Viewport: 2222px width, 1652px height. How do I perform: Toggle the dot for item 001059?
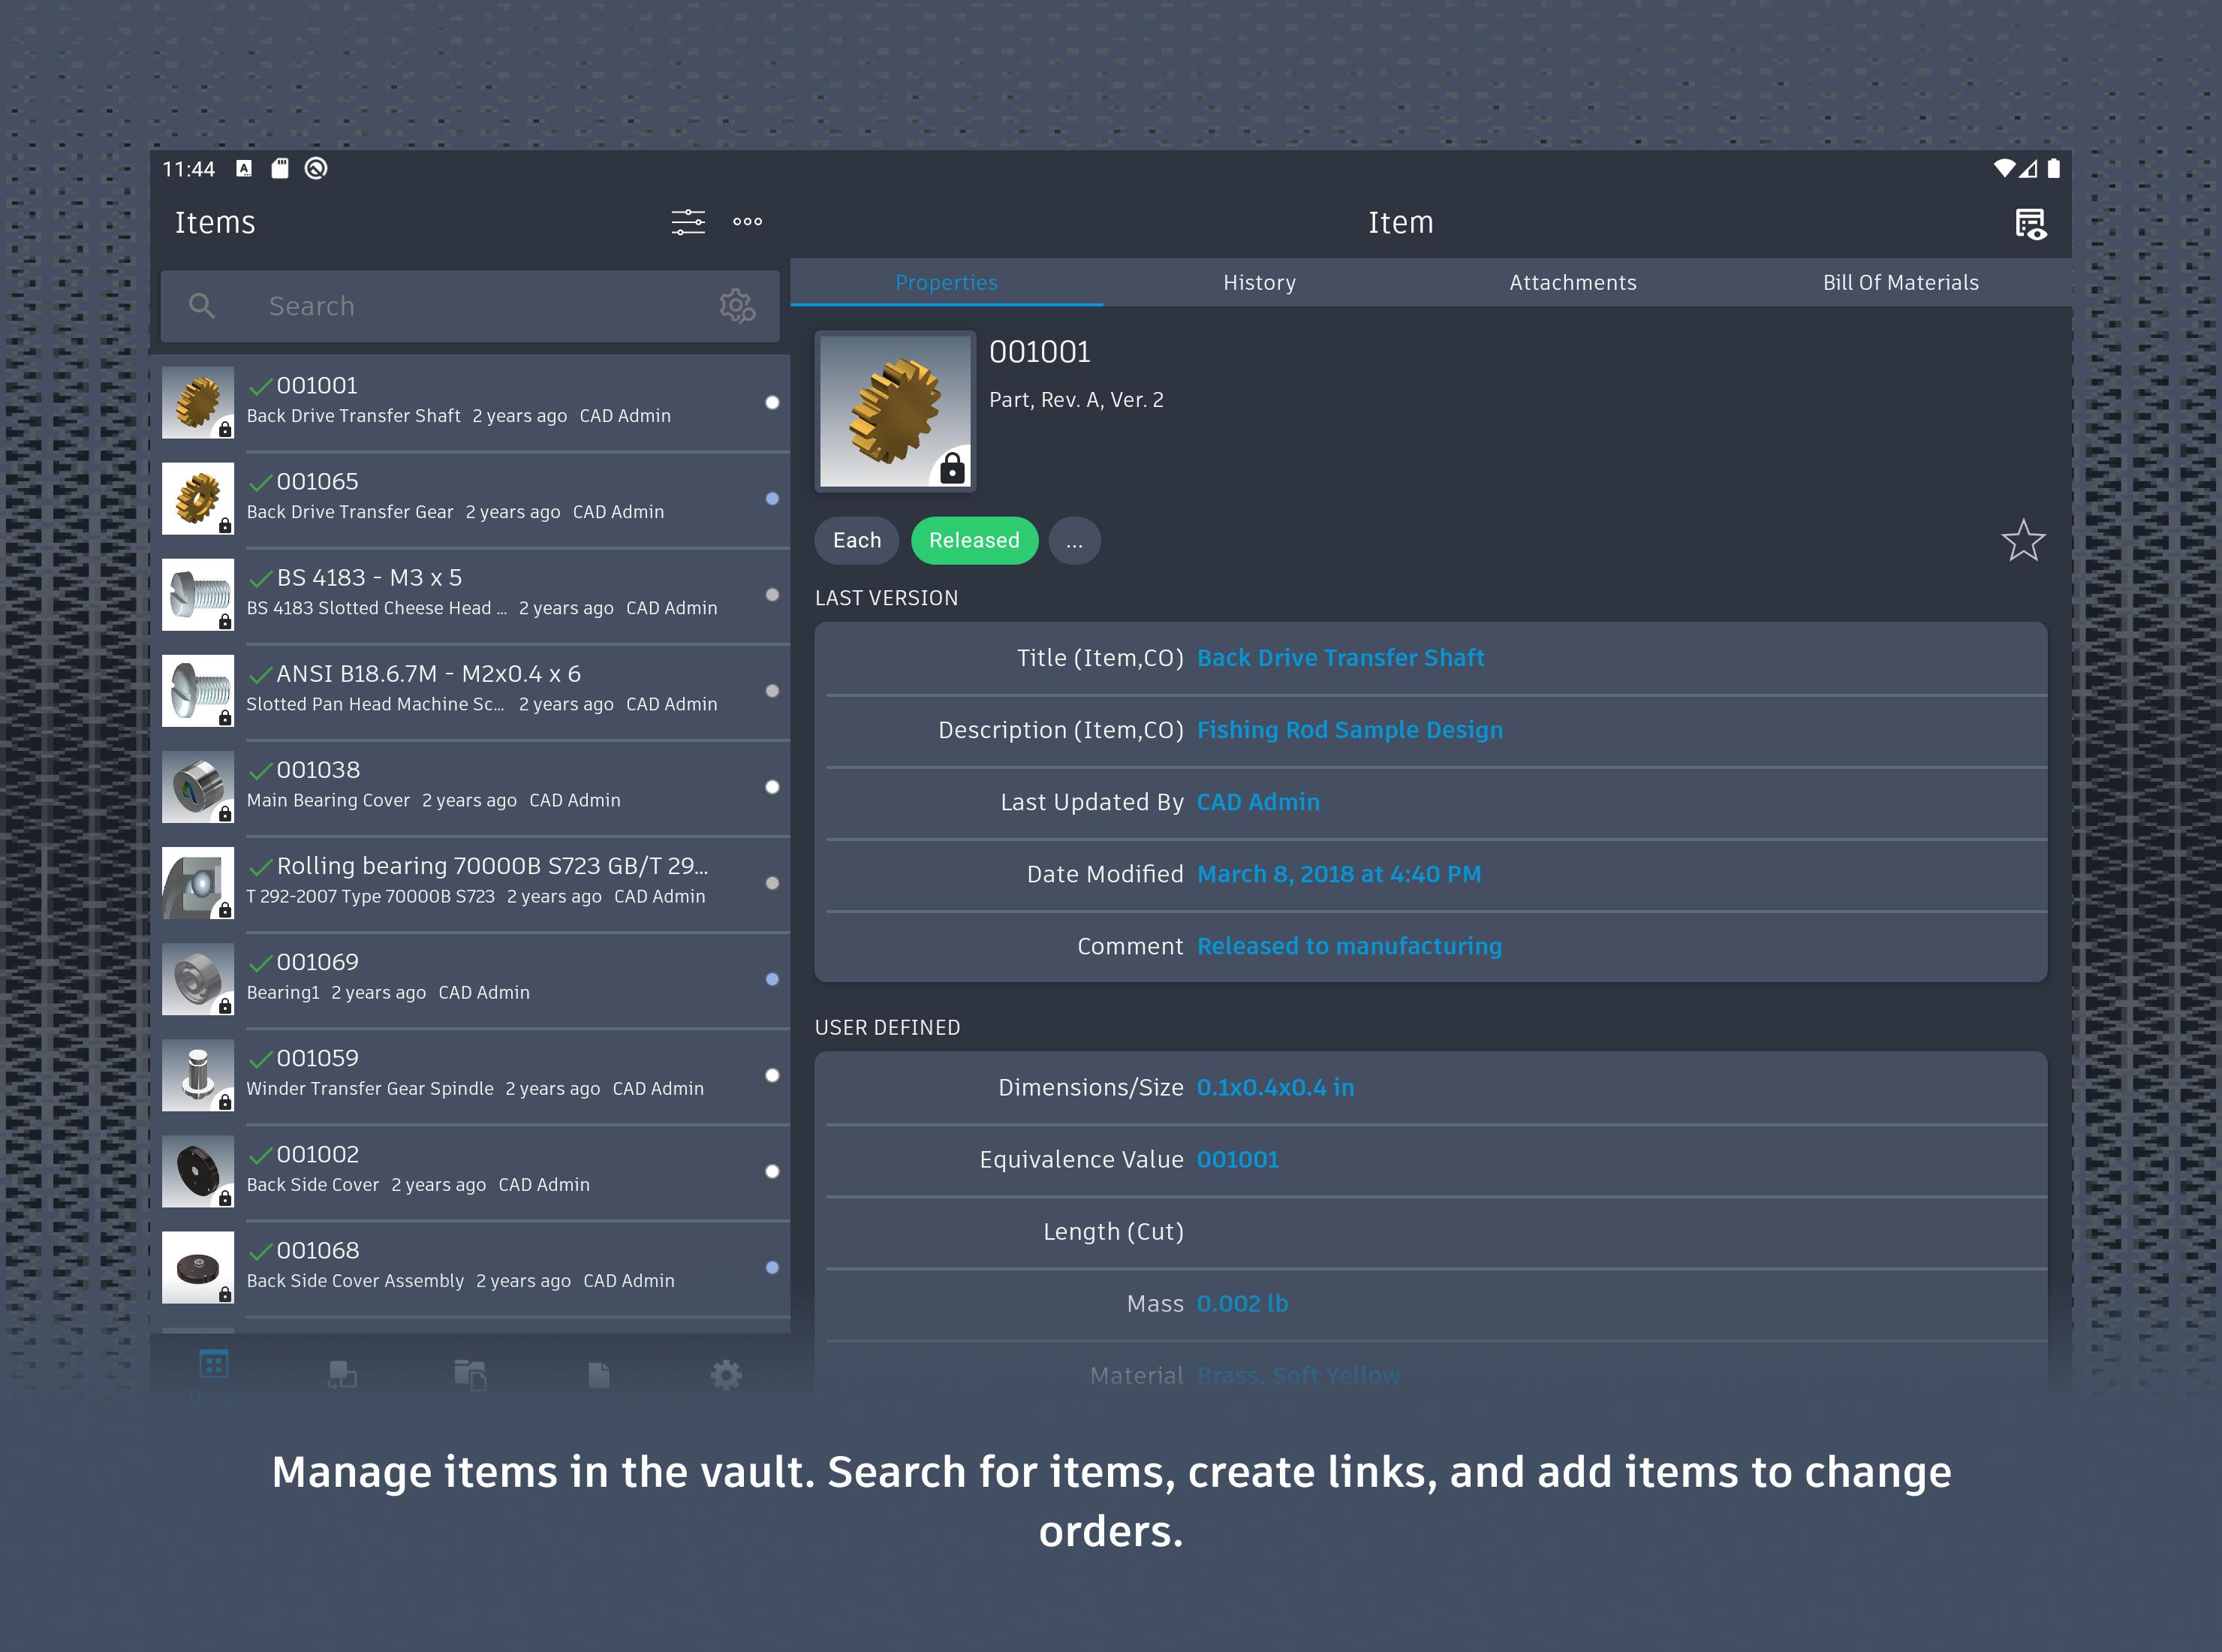click(x=772, y=1075)
